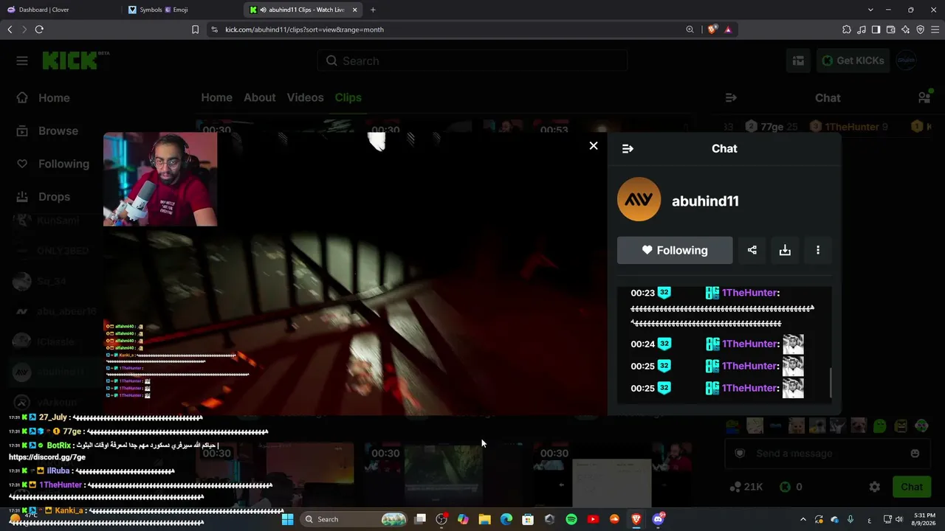Viewport: 945px width, 531px height.
Task: Click the Get KICKs button
Action: 853,60
